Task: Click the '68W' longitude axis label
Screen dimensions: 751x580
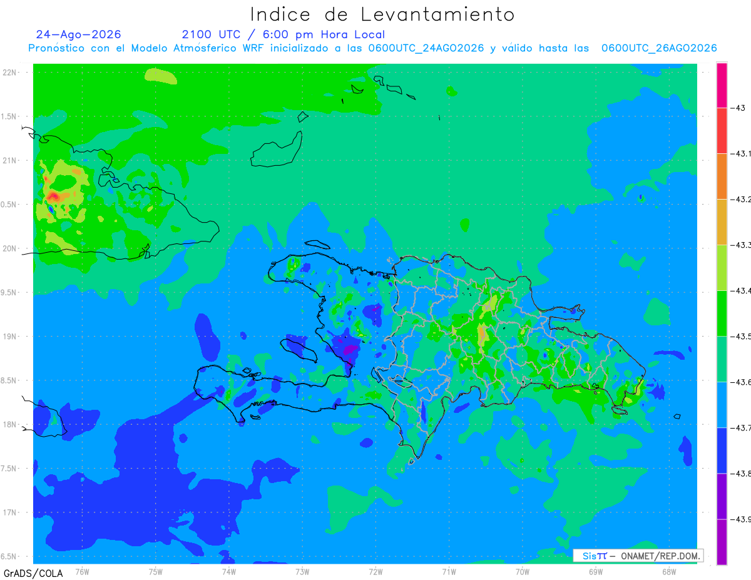Action: click(x=669, y=572)
